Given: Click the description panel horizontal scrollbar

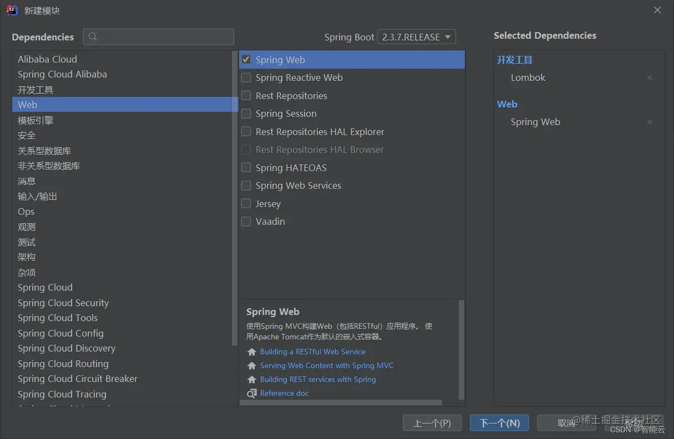Looking at the screenshot, I should coord(341,402).
